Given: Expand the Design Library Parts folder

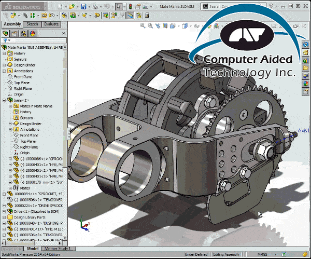Looking at the screenshot, I should point(4,217).
